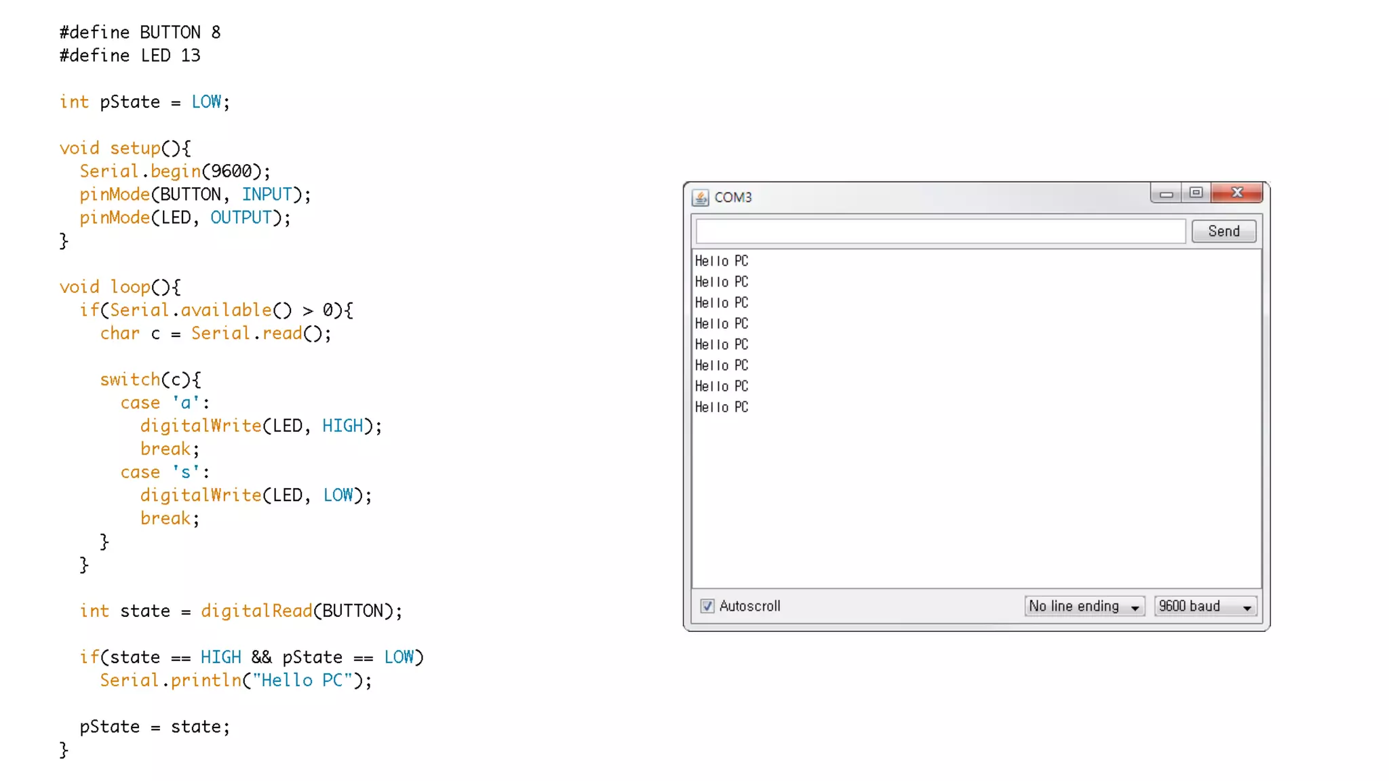Select the last Hello PC output line
The width and height of the screenshot is (1389, 781).
(x=721, y=407)
